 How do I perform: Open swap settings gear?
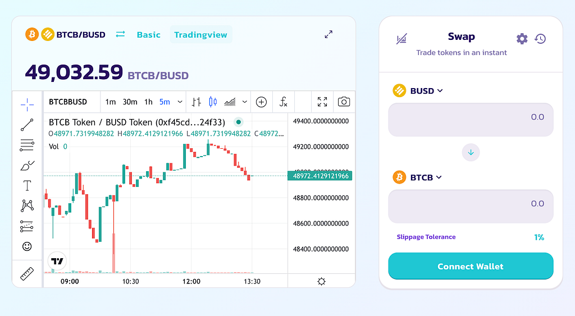(522, 39)
